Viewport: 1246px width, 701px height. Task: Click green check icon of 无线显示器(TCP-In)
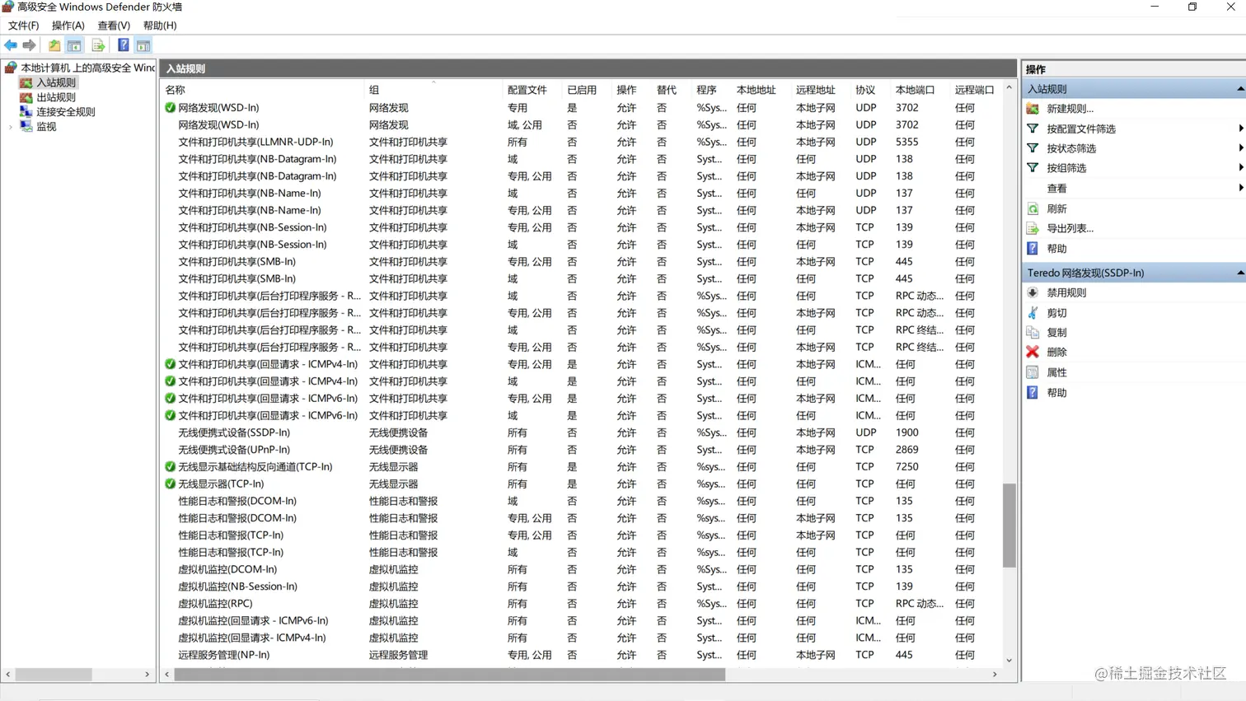click(x=170, y=484)
